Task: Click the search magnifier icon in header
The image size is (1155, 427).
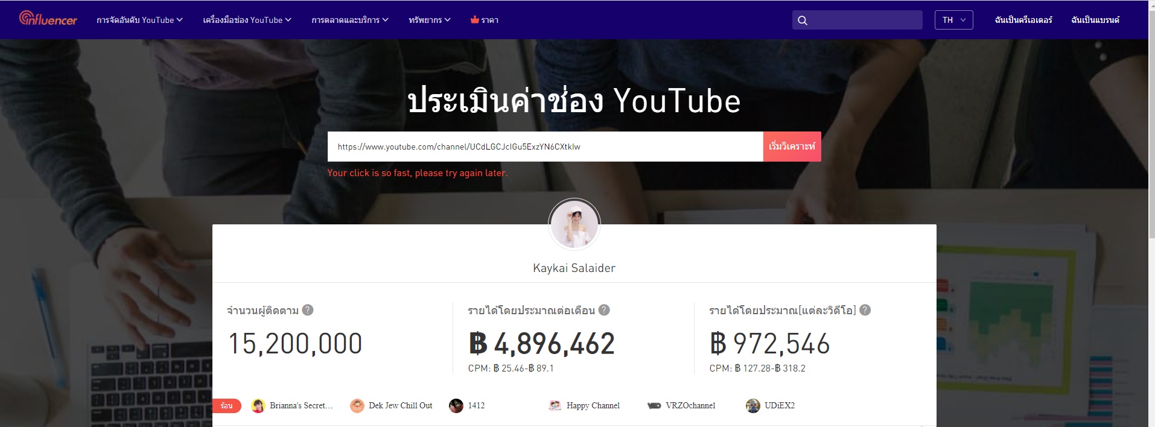Action: pyautogui.click(x=803, y=21)
